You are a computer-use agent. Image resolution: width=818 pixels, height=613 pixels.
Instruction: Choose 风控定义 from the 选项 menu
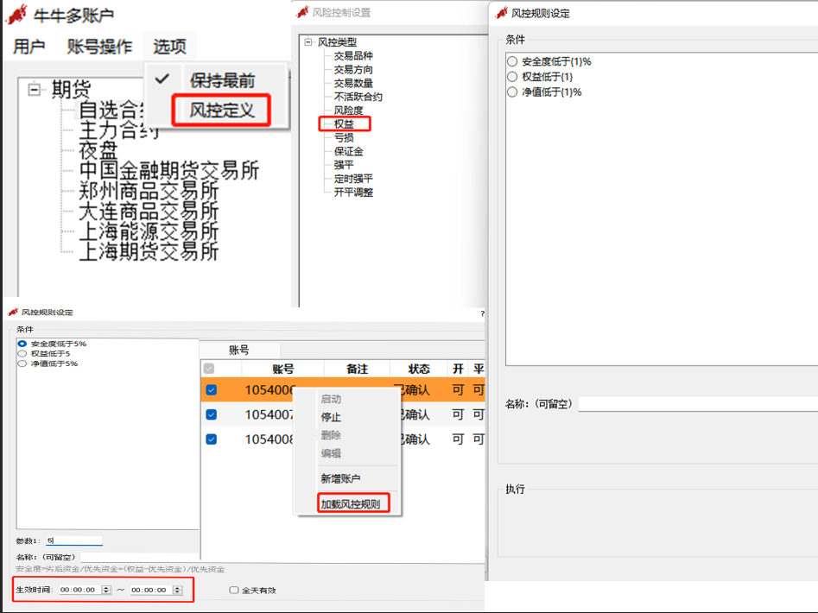pos(222,110)
